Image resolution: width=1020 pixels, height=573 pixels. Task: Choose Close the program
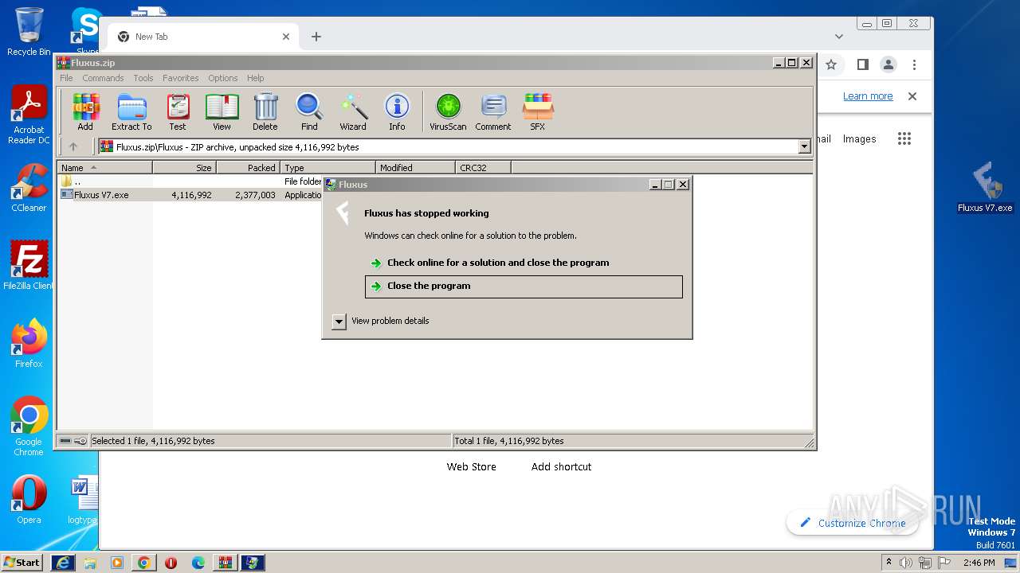click(524, 286)
